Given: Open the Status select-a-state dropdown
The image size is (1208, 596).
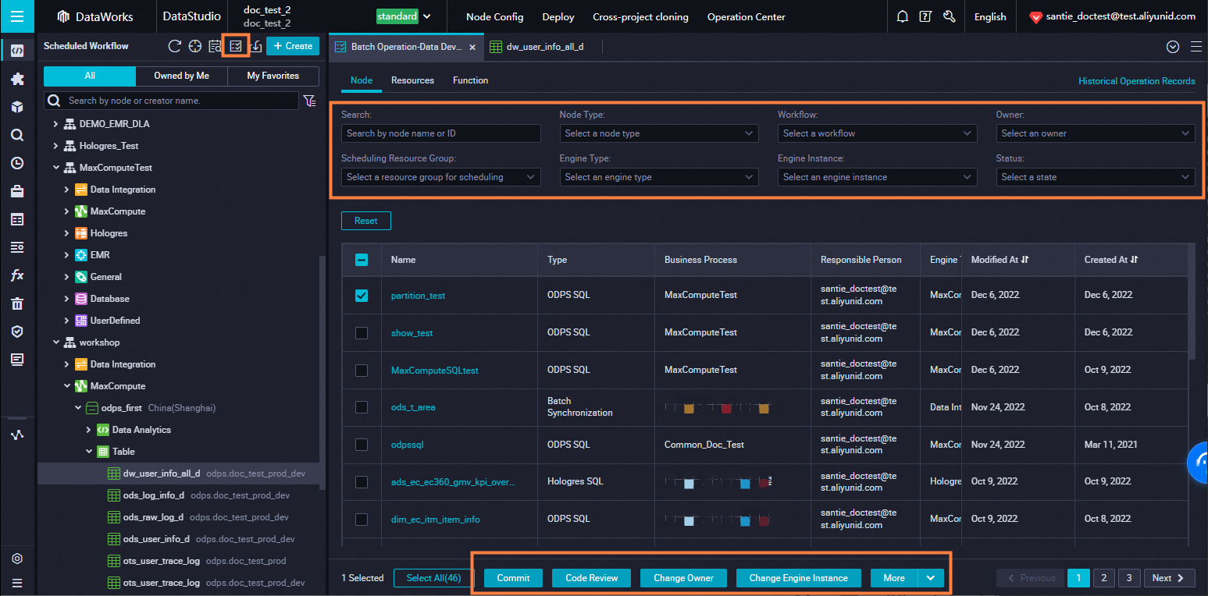Looking at the screenshot, I should 1095,177.
